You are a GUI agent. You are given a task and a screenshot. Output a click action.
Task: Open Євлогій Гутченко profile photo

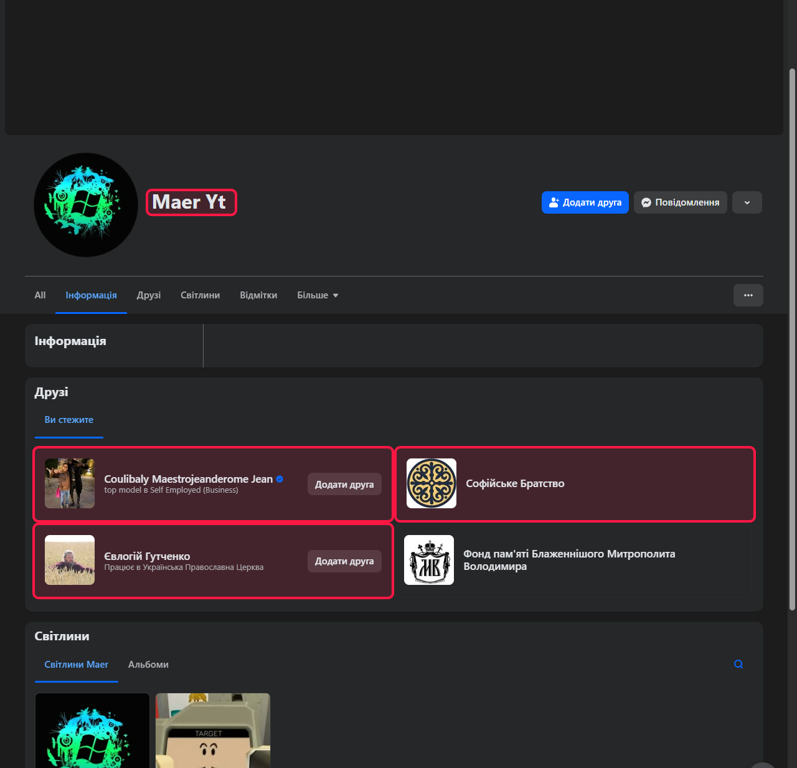70,560
